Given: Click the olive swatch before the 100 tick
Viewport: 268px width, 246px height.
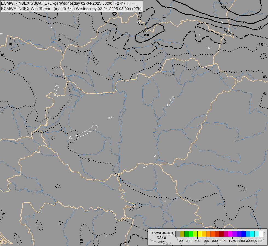Looking at the screenshot, I should 182,234.
